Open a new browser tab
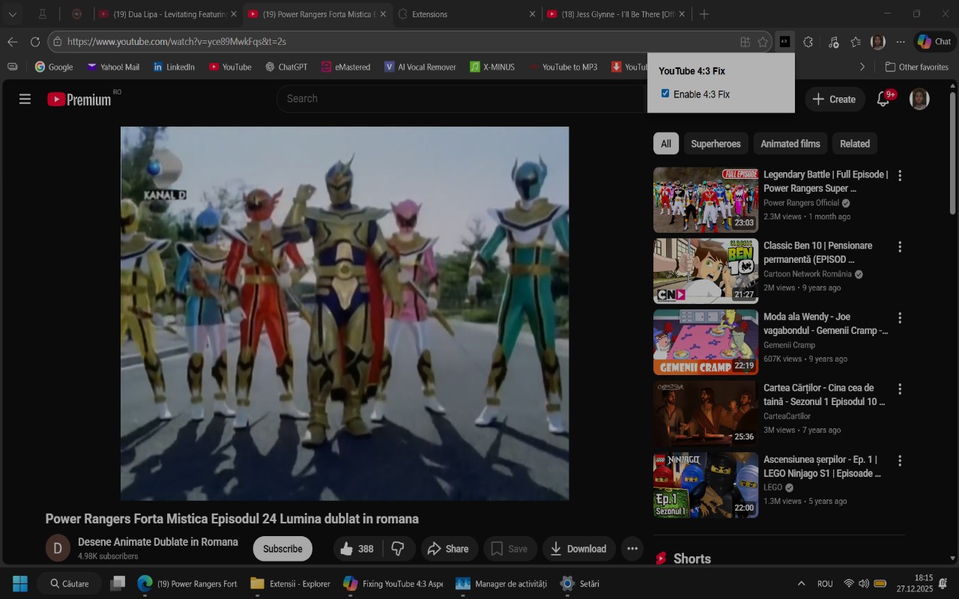Viewport: 959px width, 599px height. (x=704, y=13)
